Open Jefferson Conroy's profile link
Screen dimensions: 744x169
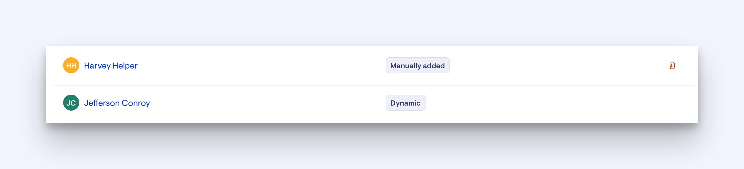point(117,103)
